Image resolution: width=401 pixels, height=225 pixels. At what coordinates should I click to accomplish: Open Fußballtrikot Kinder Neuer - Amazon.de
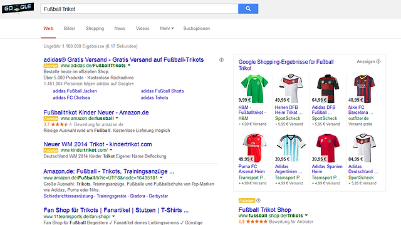click(x=96, y=112)
